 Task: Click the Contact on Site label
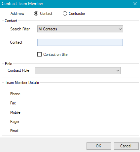tap(55, 55)
